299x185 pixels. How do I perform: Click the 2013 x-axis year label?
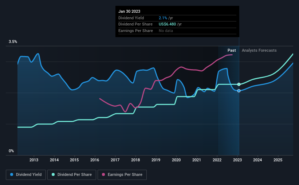pos(34,160)
